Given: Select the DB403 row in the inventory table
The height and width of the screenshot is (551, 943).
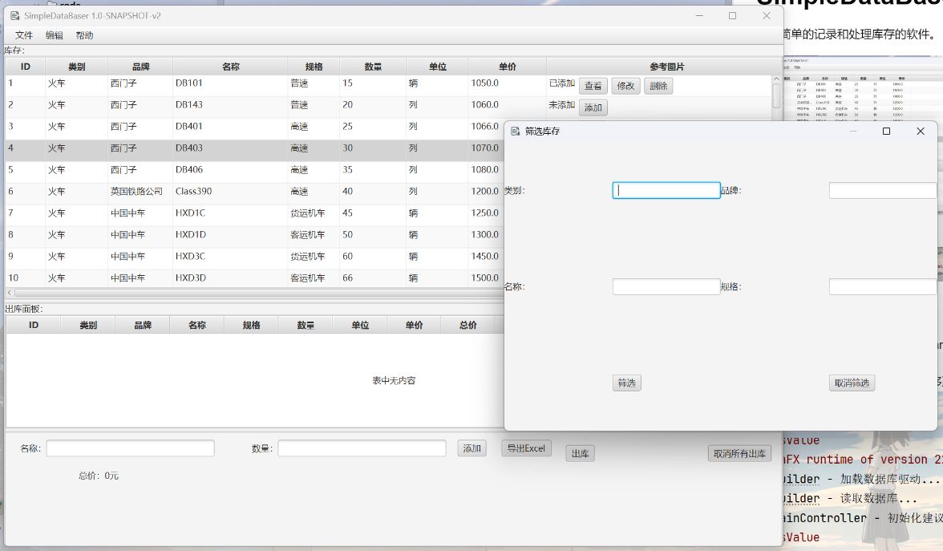Looking at the screenshot, I should [x=241, y=148].
